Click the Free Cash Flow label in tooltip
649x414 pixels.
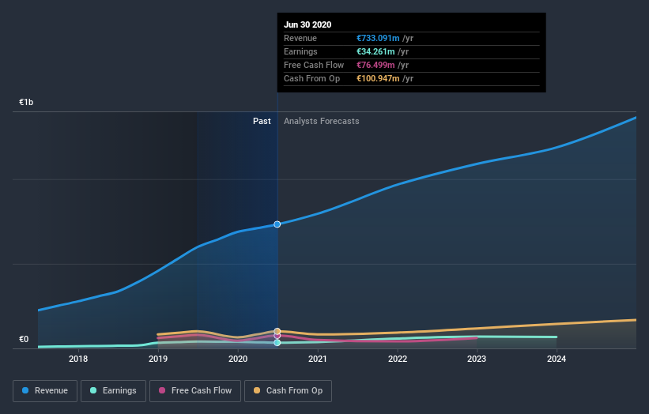[x=314, y=65]
